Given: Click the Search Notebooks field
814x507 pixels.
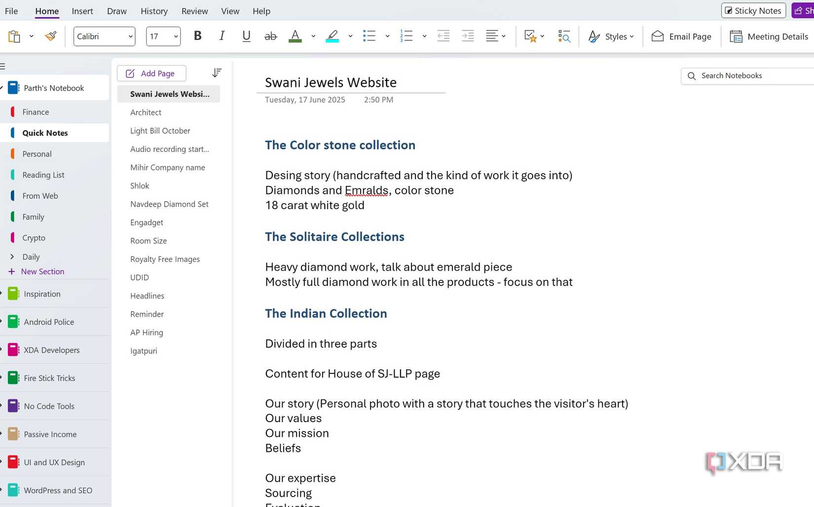Looking at the screenshot, I should (x=740, y=75).
